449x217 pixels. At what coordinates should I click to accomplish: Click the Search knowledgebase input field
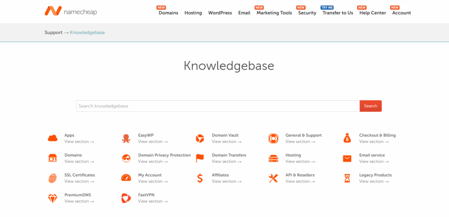point(218,106)
